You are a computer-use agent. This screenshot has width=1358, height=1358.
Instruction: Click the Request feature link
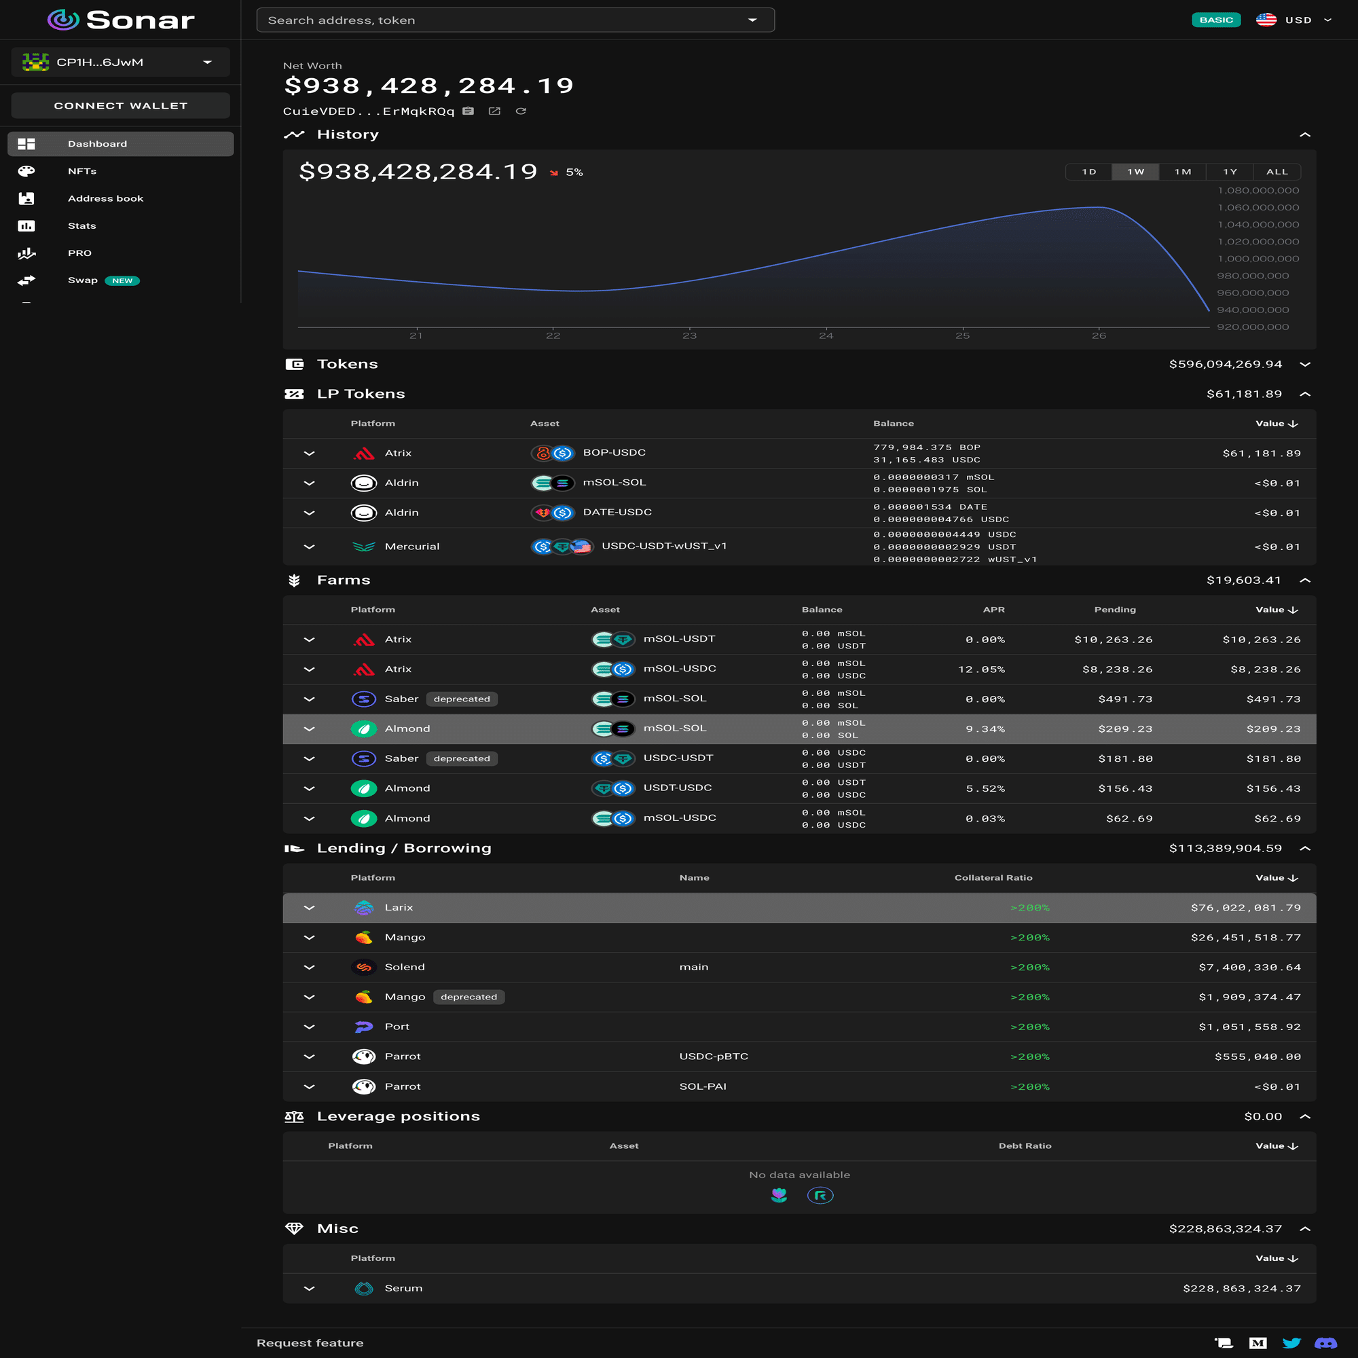pos(310,1342)
